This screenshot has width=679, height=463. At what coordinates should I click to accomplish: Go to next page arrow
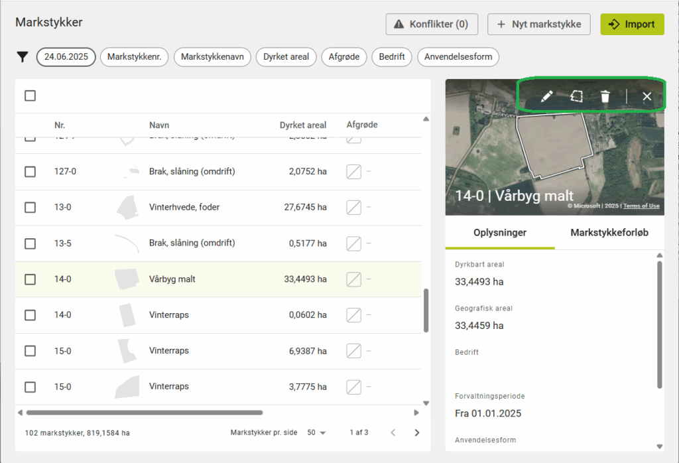coord(417,432)
